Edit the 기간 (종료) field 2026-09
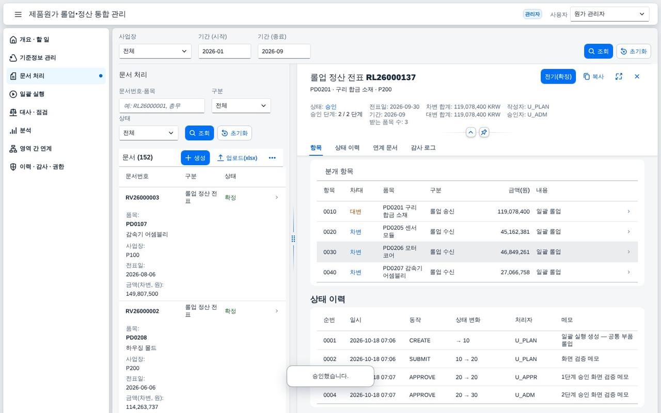 [284, 51]
